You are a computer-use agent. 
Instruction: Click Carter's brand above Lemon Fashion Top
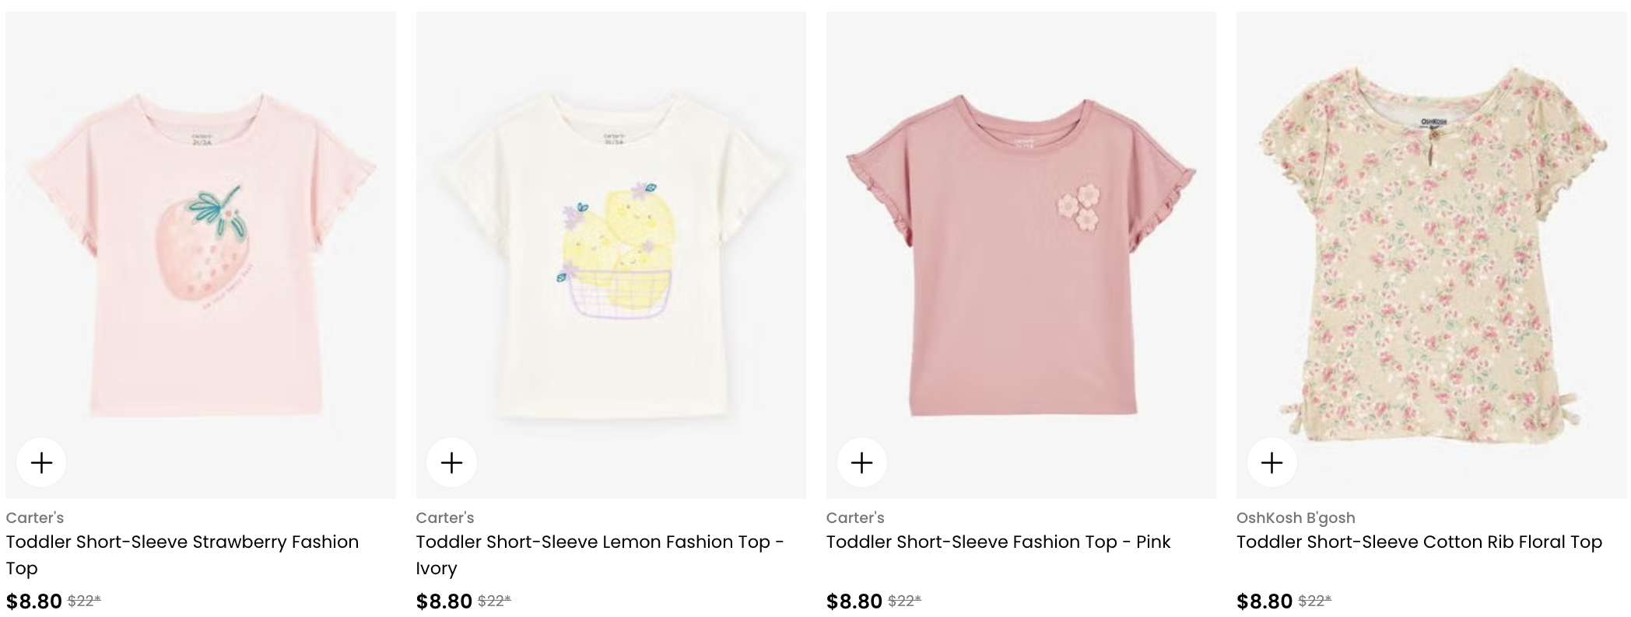pos(445,518)
